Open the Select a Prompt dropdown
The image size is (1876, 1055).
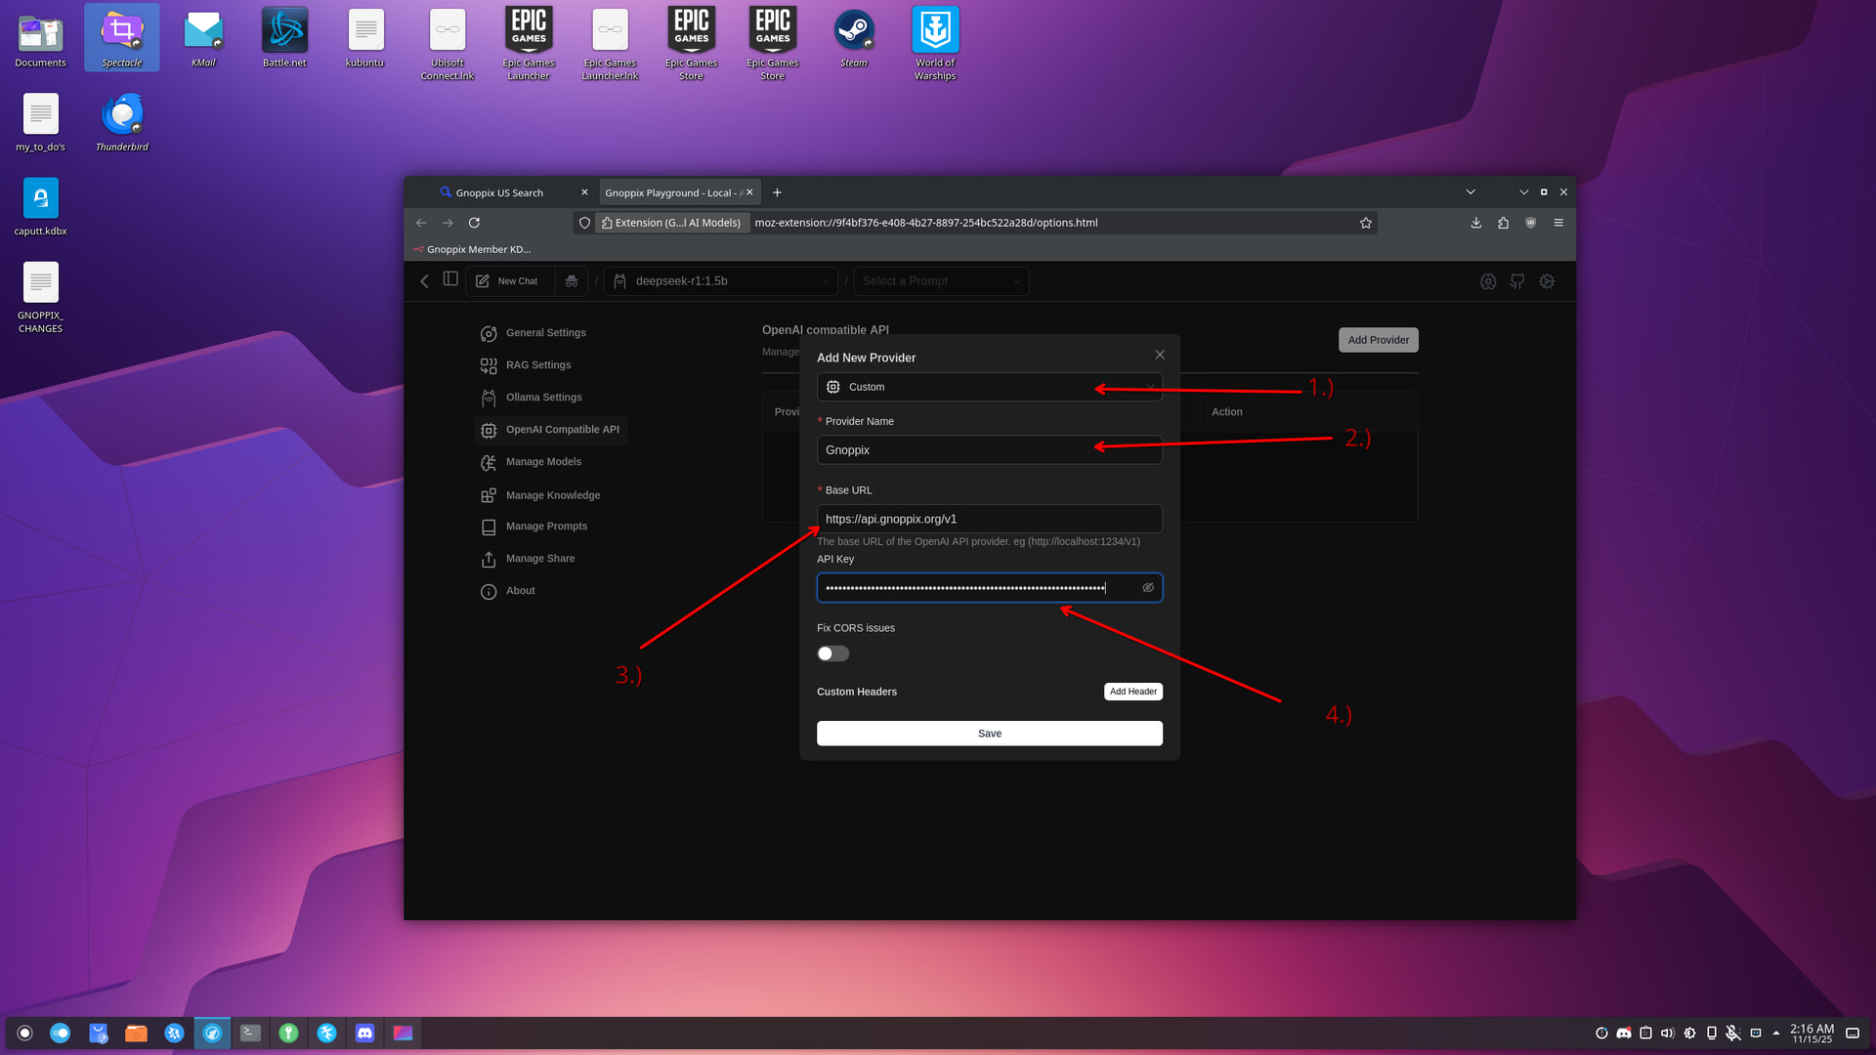click(941, 281)
